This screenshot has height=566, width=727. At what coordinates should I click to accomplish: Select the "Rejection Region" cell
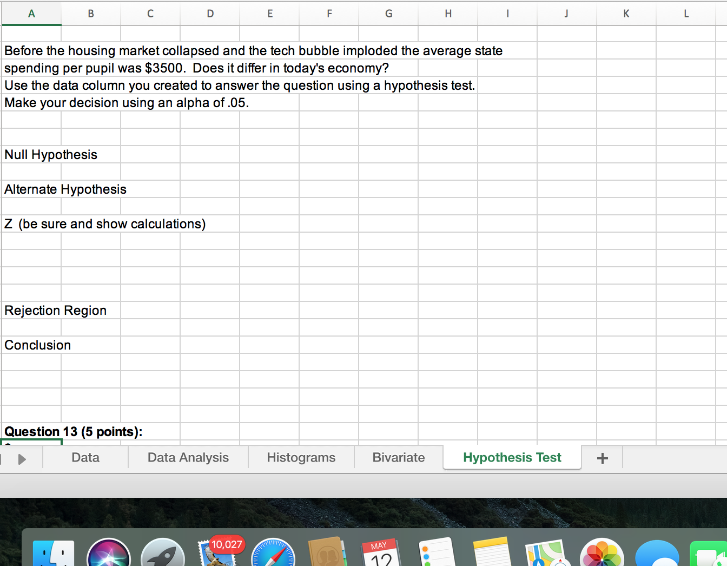tap(56, 311)
